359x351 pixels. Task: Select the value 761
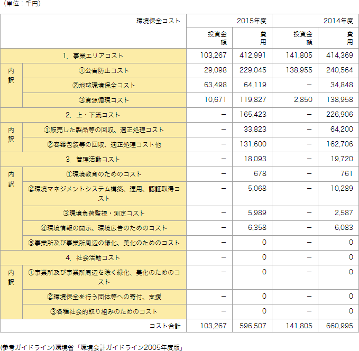tap(347, 174)
